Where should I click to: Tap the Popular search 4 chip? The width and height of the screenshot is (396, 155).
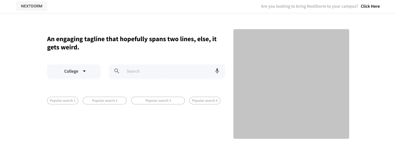pyautogui.click(x=205, y=101)
